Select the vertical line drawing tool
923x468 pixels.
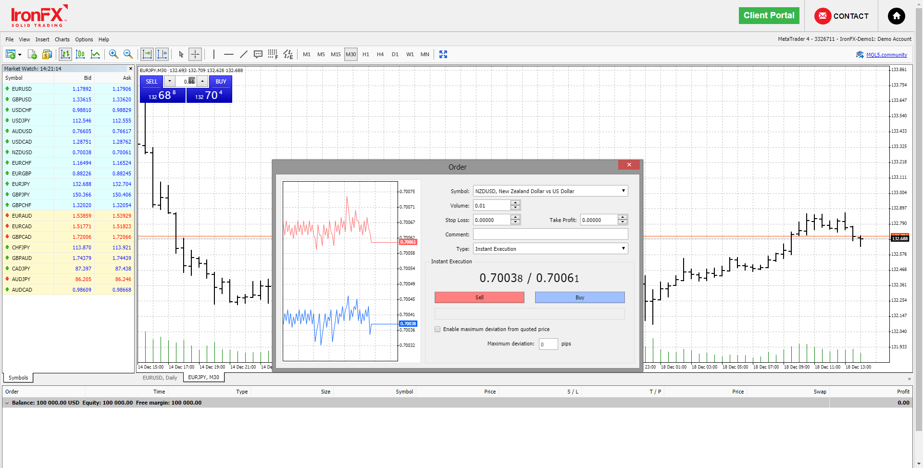(x=214, y=54)
